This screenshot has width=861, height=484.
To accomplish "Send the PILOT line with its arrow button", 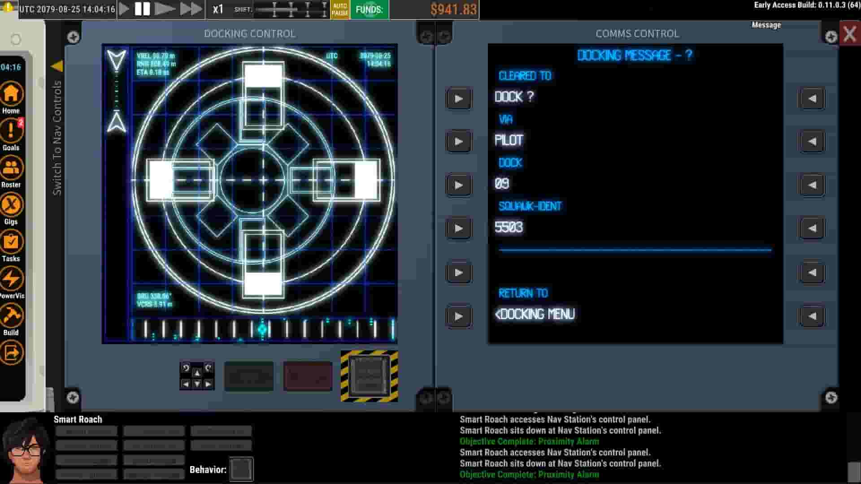I will pos(459,142).
